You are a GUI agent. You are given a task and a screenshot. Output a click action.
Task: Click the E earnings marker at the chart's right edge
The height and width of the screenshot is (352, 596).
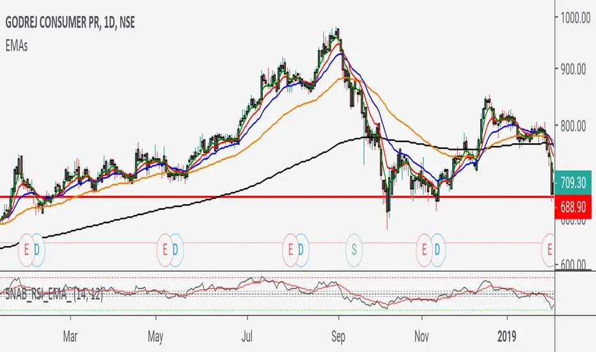pyautogui.click(x=549, y=250)
